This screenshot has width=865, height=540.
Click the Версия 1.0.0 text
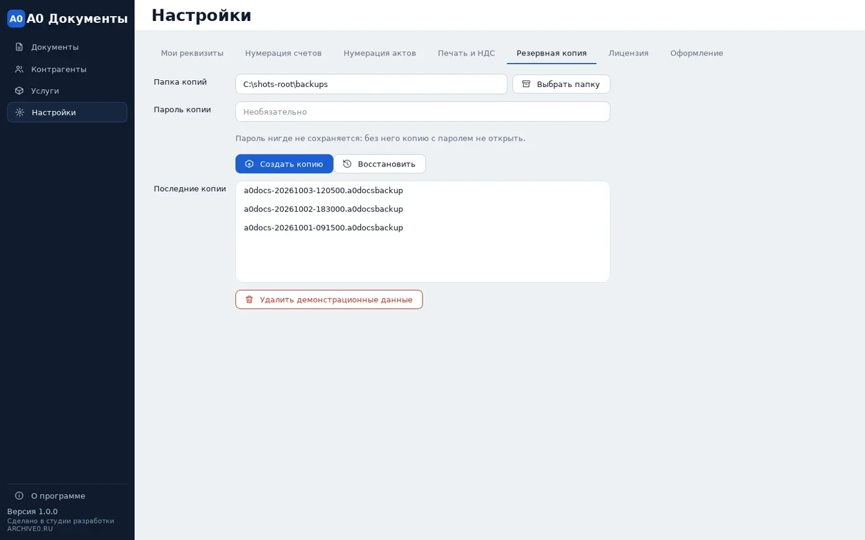click(x=33, y=512)
